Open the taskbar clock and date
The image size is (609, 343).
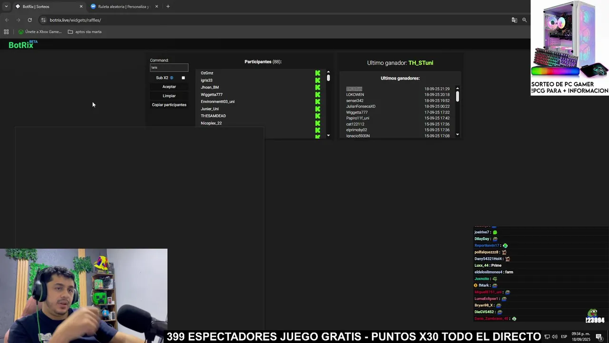[580, 337]
